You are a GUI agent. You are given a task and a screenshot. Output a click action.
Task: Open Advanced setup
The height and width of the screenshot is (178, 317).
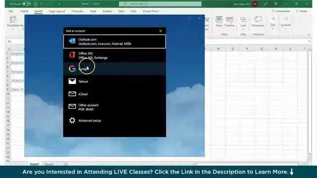[x=114, y=121]
